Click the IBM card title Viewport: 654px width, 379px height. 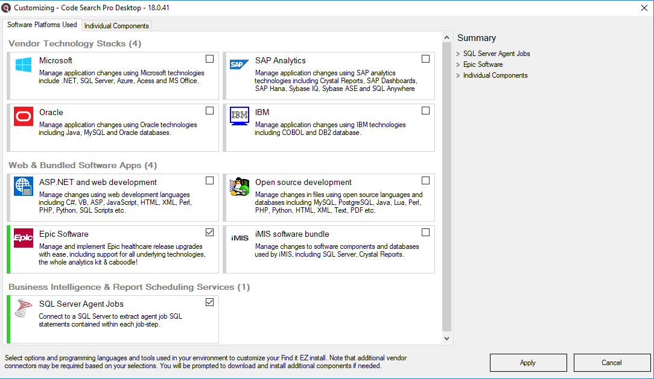click(262, 113)
